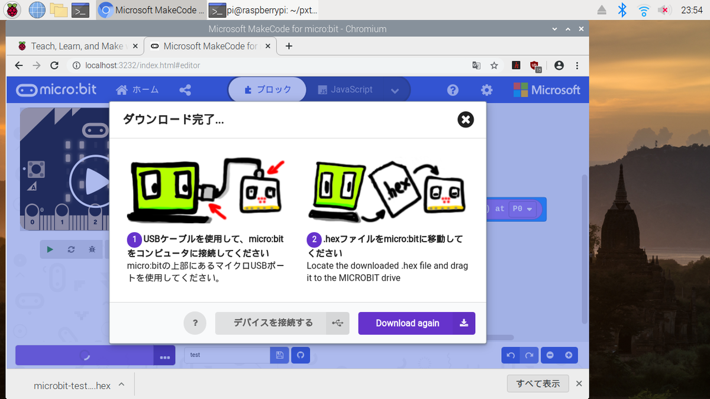The height and width of the screenshot is (399, 710).
Task: Click the USB icon beside デバイスを接続する
Action: [338, 323]
